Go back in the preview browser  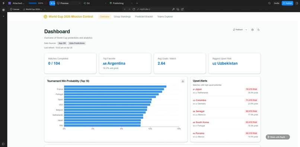tap(125, 9)
